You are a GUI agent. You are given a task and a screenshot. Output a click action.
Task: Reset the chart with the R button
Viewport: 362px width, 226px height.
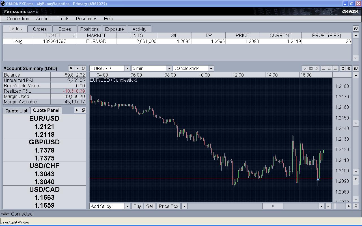(x=356, y=206)
